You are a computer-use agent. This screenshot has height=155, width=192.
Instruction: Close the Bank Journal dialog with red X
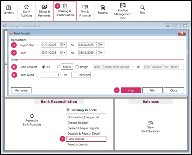182,33
